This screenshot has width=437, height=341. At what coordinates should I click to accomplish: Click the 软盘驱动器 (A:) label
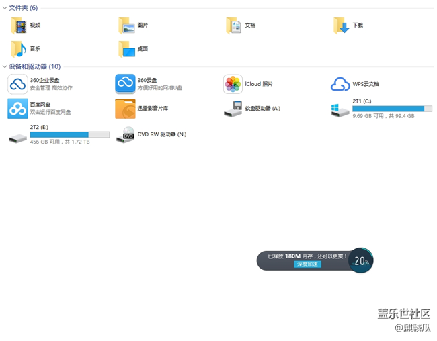(x=262, y=109)
